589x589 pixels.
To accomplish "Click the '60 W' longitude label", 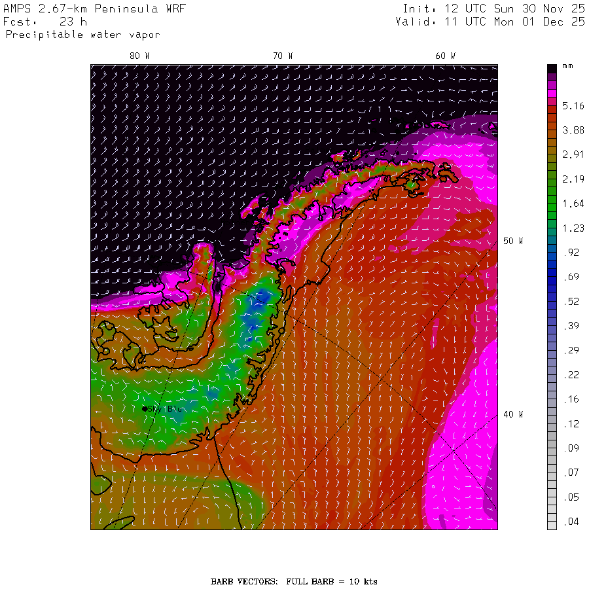I will pyautogui.click(x=445, y=56).
